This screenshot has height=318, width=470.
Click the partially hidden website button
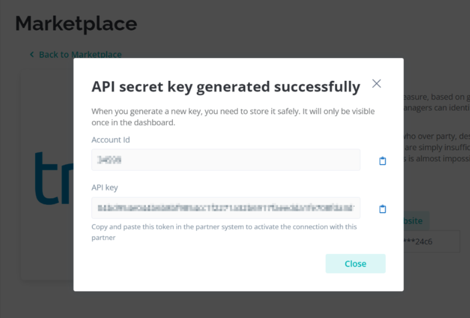tap(416, 221)
